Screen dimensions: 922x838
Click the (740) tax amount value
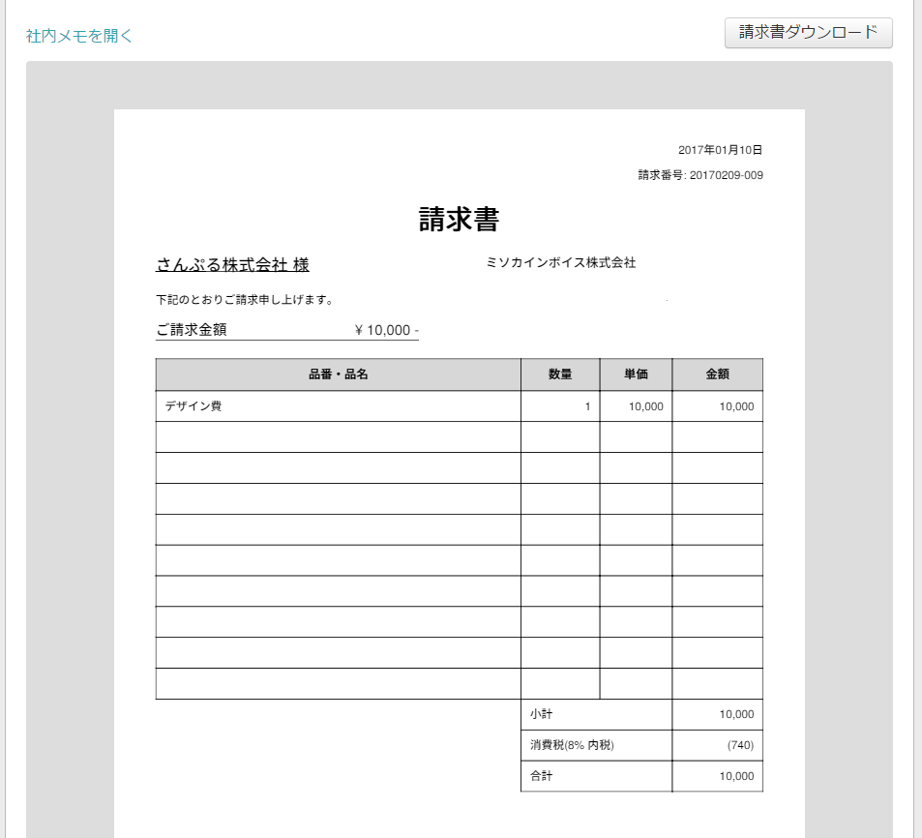pyautogui.click(x=739, y=745)
